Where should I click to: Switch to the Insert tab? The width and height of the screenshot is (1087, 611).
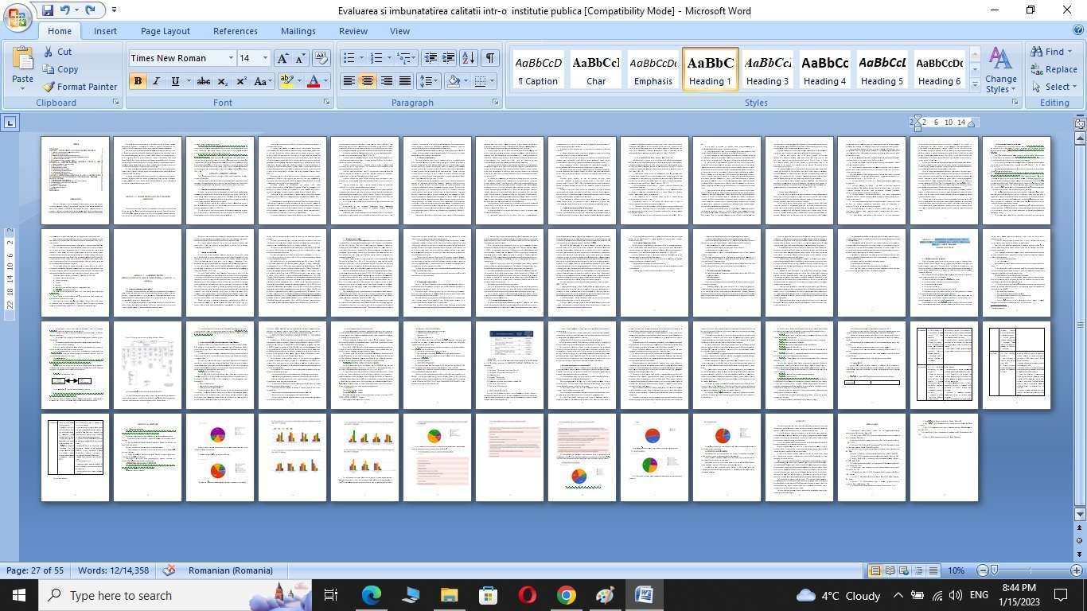105,31
